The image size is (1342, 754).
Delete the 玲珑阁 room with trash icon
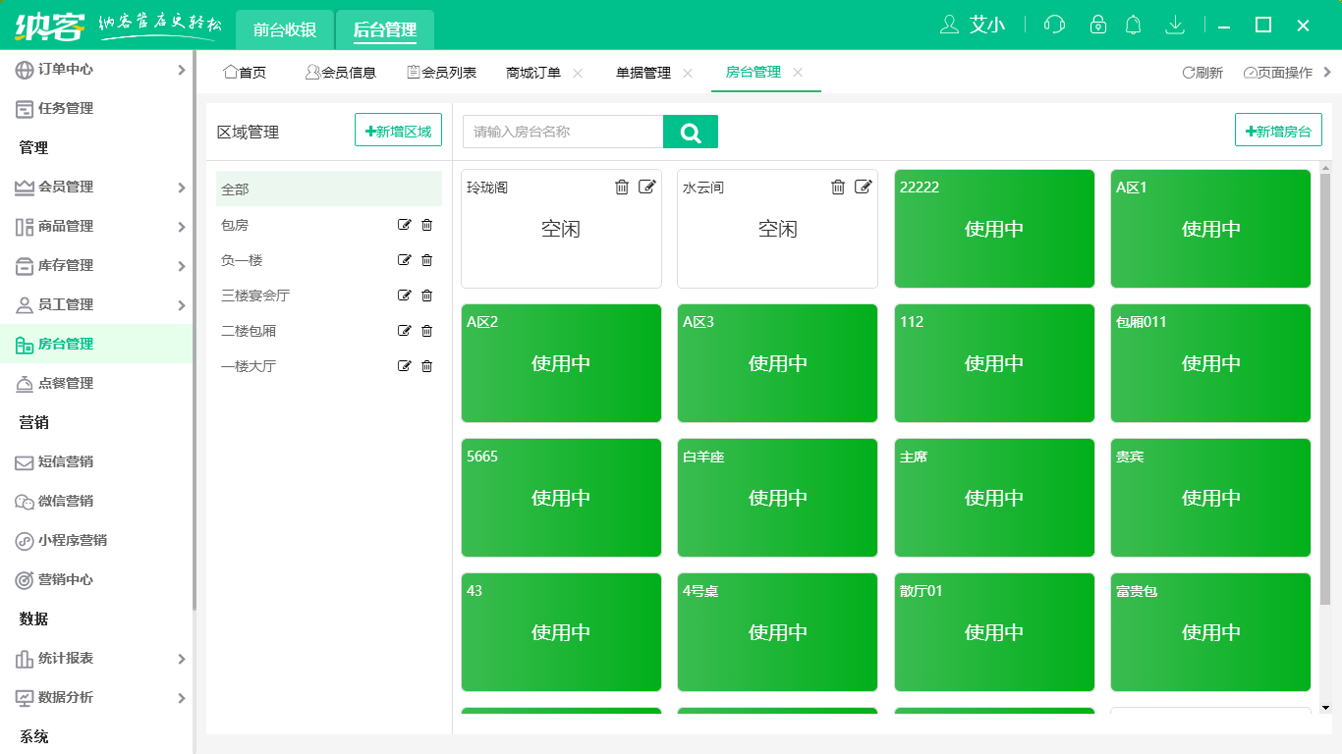622,188
